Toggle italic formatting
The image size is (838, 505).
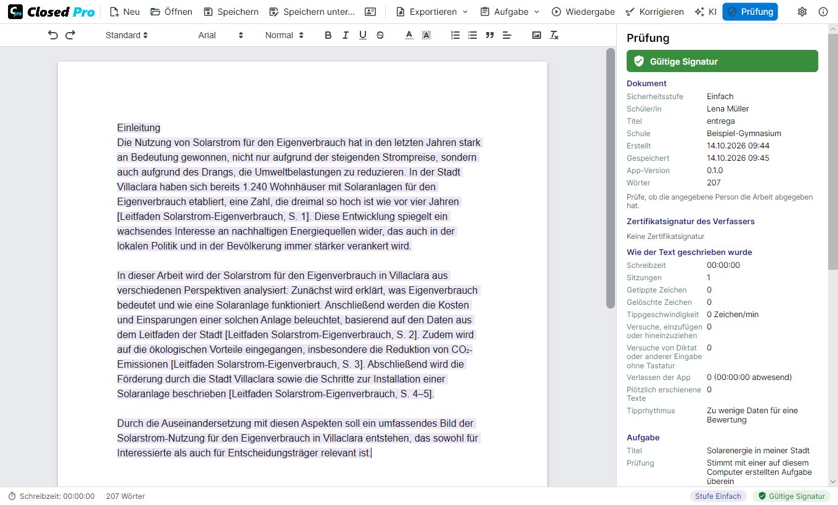click(x=345, y=35)
